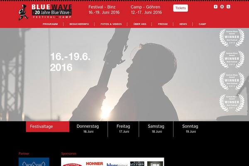Select the Donnerstag 16. Juni tab
Viewport: 249px width, 166px height.
(88, 129)
